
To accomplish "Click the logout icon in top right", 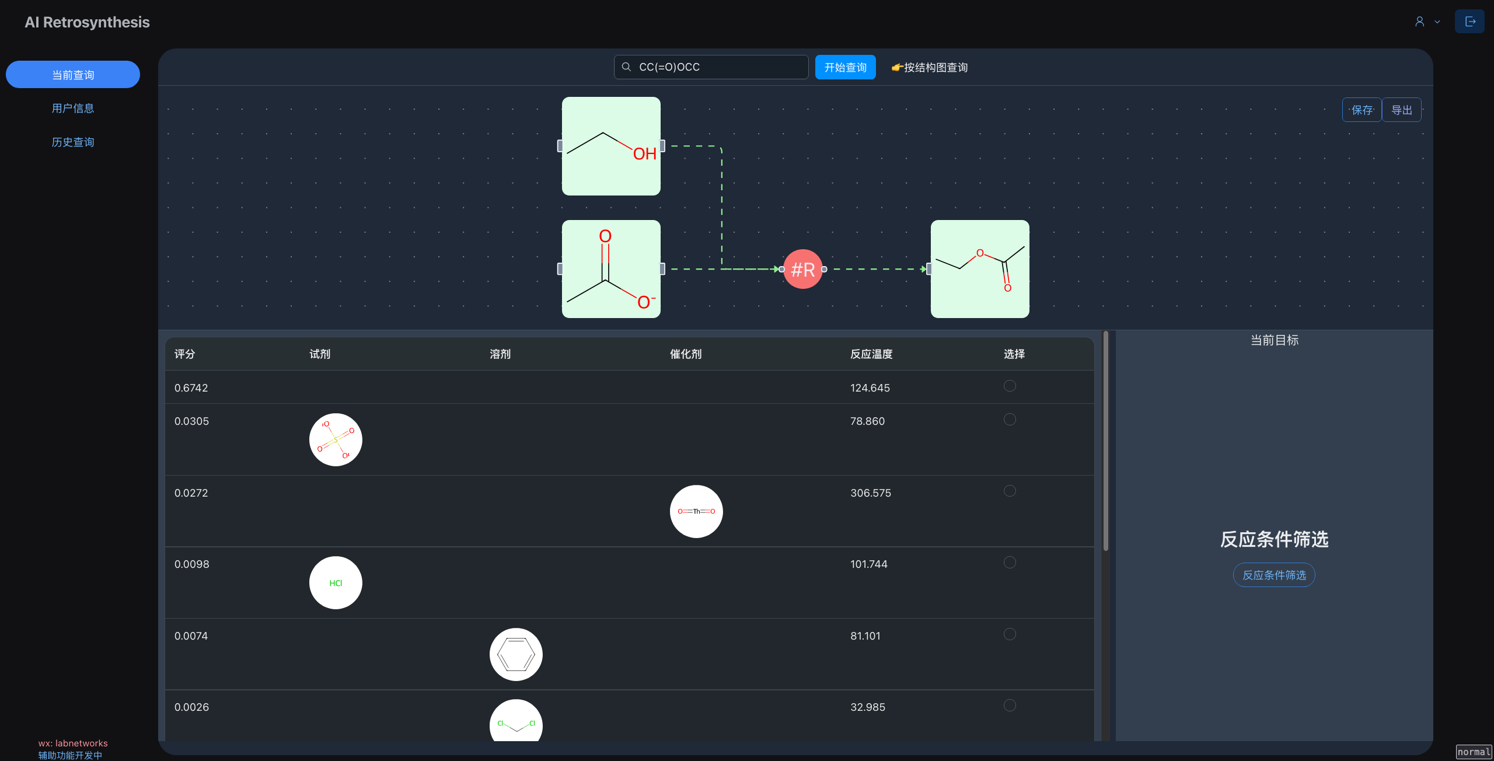I will click(1469, 22).
